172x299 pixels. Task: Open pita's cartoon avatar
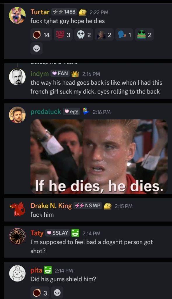tap(17, 273)
